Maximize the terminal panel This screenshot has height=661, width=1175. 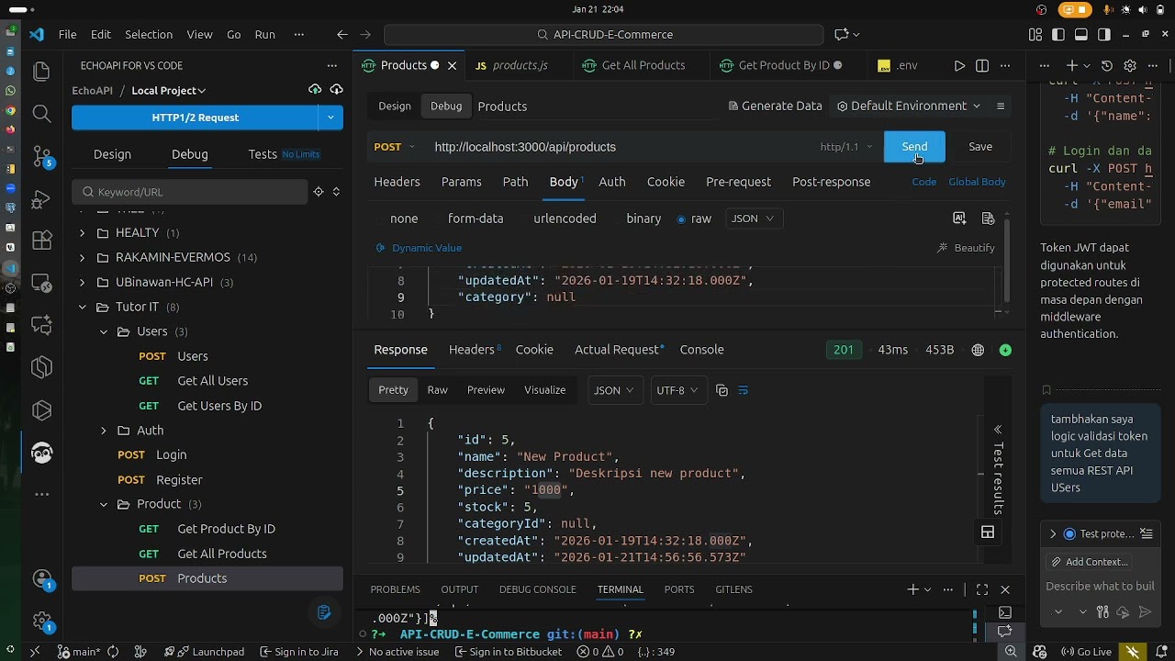(982, 589)
